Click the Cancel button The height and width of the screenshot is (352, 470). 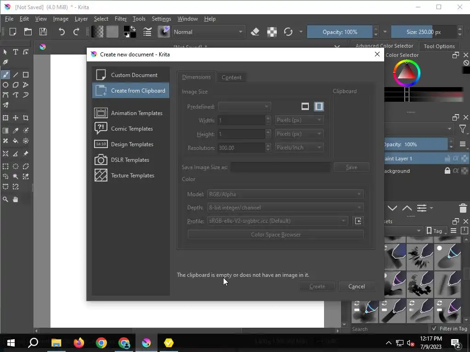[x=356, y=286]
